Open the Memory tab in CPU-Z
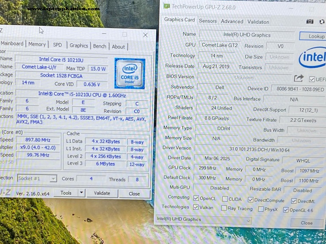This screenshot has height=244, width=326. point(37,45)
